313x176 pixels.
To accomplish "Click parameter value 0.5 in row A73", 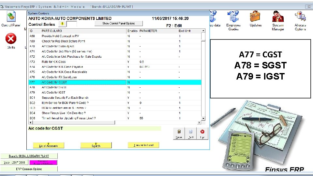I will tap(142, 62).
